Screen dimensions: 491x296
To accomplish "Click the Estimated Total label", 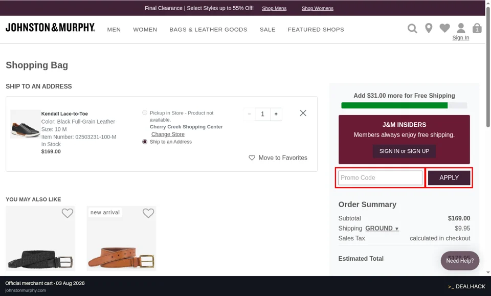I will [361, 259].
